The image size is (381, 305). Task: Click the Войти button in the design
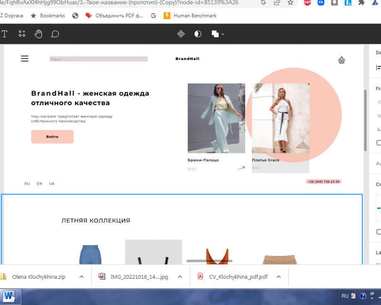pyautogui.click(x=52, y=137)
